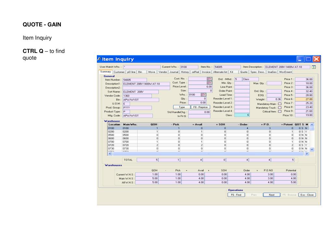Click the Location column header
The width and height of the screenshot is (333, 249).
[114, 124]
